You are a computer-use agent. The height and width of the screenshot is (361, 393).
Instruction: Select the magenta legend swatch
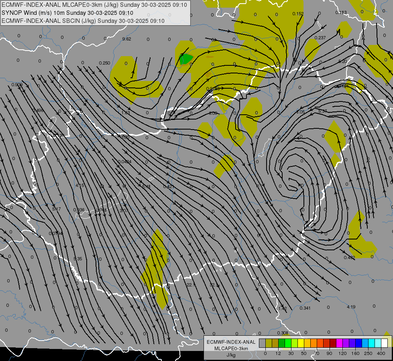[x=340, y=343]
